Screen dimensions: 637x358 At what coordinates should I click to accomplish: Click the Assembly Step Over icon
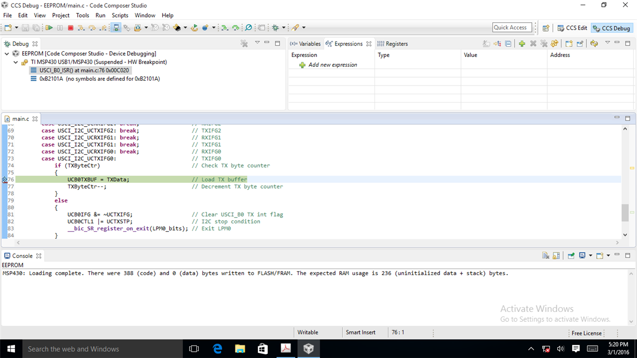tap(236, 27)
